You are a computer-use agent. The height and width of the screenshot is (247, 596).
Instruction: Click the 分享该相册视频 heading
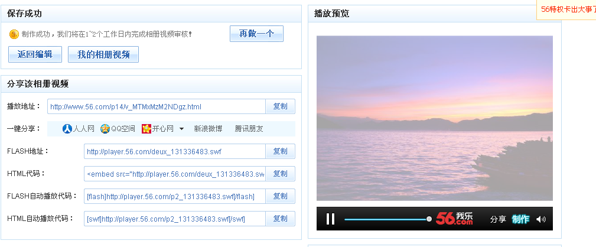[38, 84]
